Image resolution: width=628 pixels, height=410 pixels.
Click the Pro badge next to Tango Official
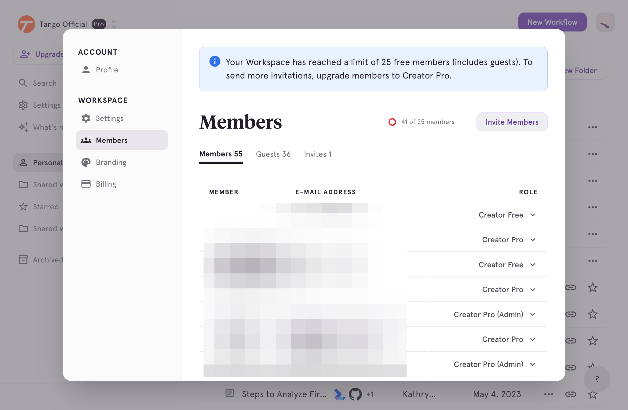(99, 24)
